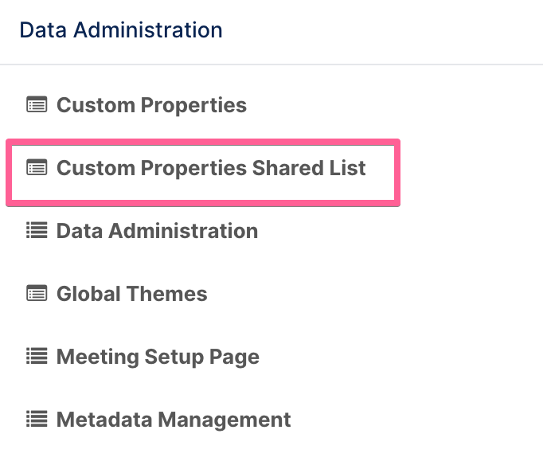Open Meeting Setup Page
543x465 pixels.
tap(158, 357)
